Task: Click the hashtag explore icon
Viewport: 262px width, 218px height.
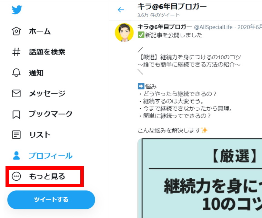Action: 16,52
